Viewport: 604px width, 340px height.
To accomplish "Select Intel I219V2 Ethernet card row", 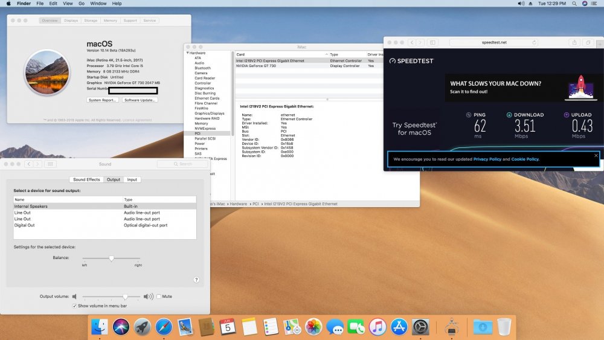I will click(x=309, y=61).
